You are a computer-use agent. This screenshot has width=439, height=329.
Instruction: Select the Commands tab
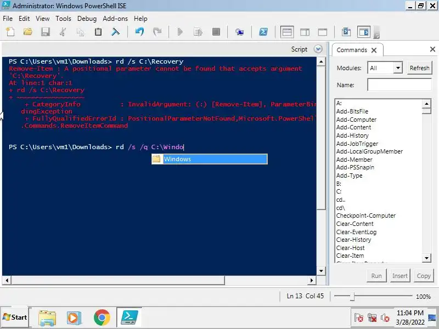pos(352,50)
